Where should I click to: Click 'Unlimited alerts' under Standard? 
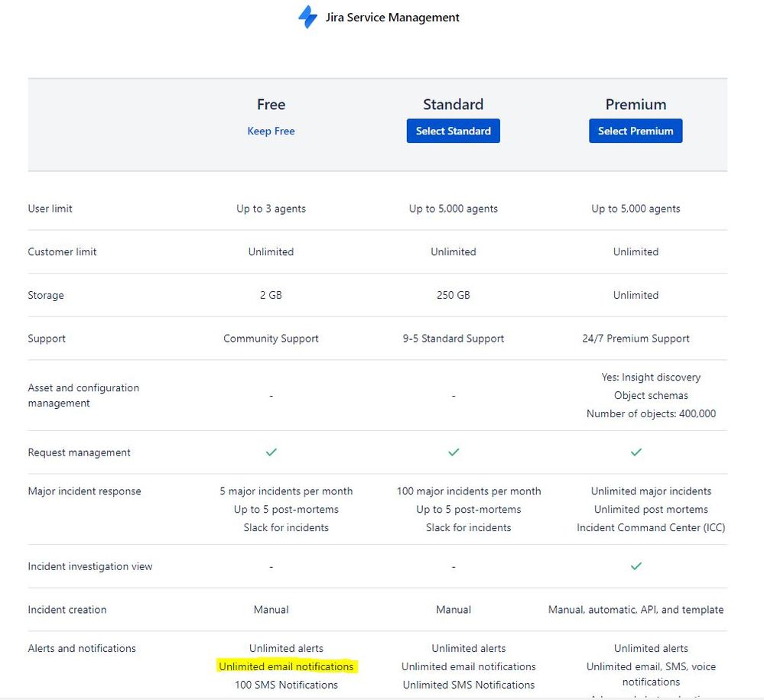click(x=469, y=648)
